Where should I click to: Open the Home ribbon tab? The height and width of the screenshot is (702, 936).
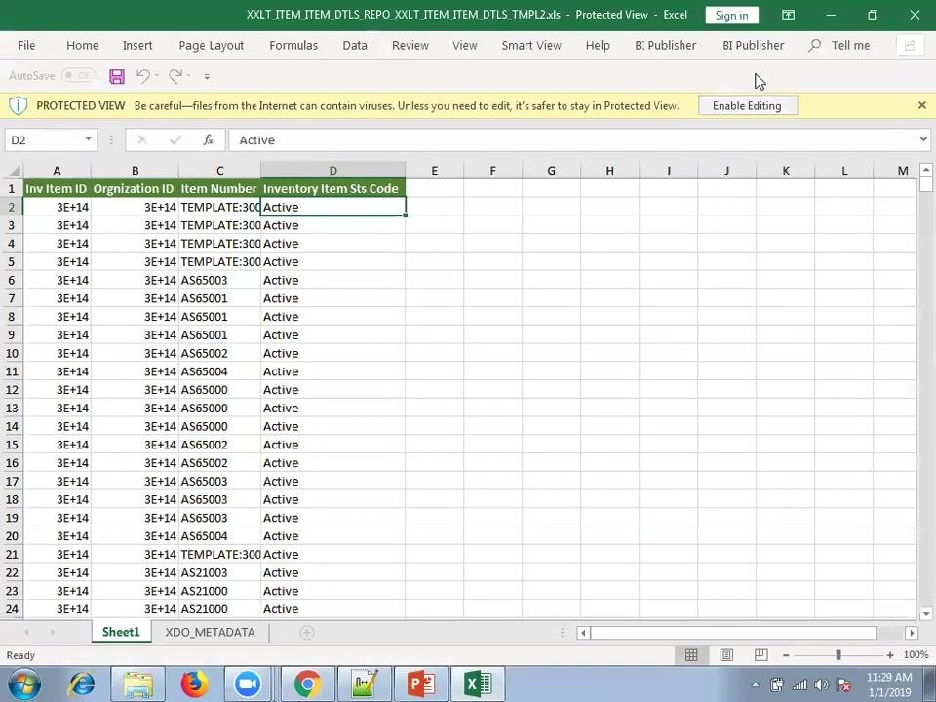tap(82, 46)
